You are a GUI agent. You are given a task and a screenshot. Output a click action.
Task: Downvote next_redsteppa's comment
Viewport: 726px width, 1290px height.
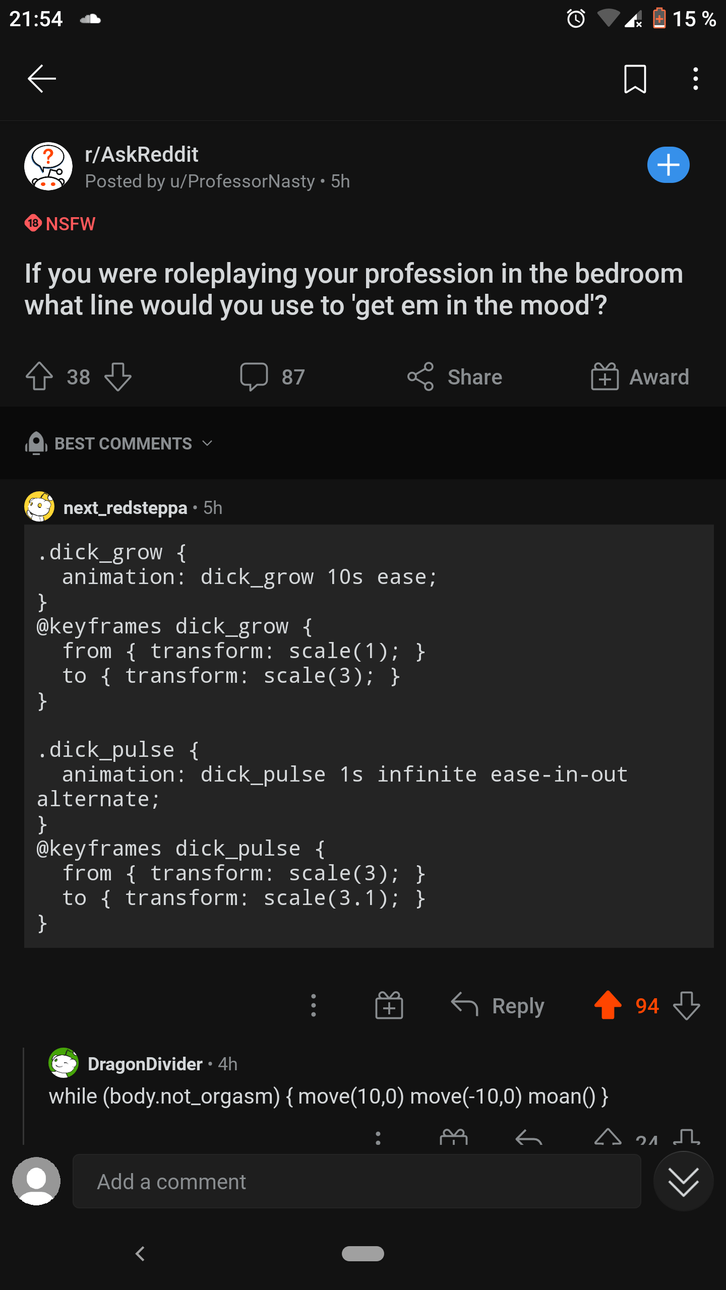pyautogui.click(x=686, y=1005)
